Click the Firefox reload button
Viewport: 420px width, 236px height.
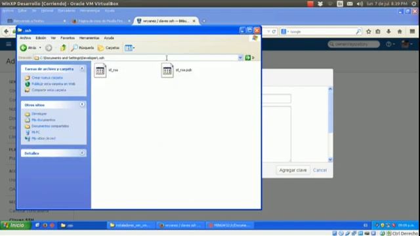(x=274, y=31)
